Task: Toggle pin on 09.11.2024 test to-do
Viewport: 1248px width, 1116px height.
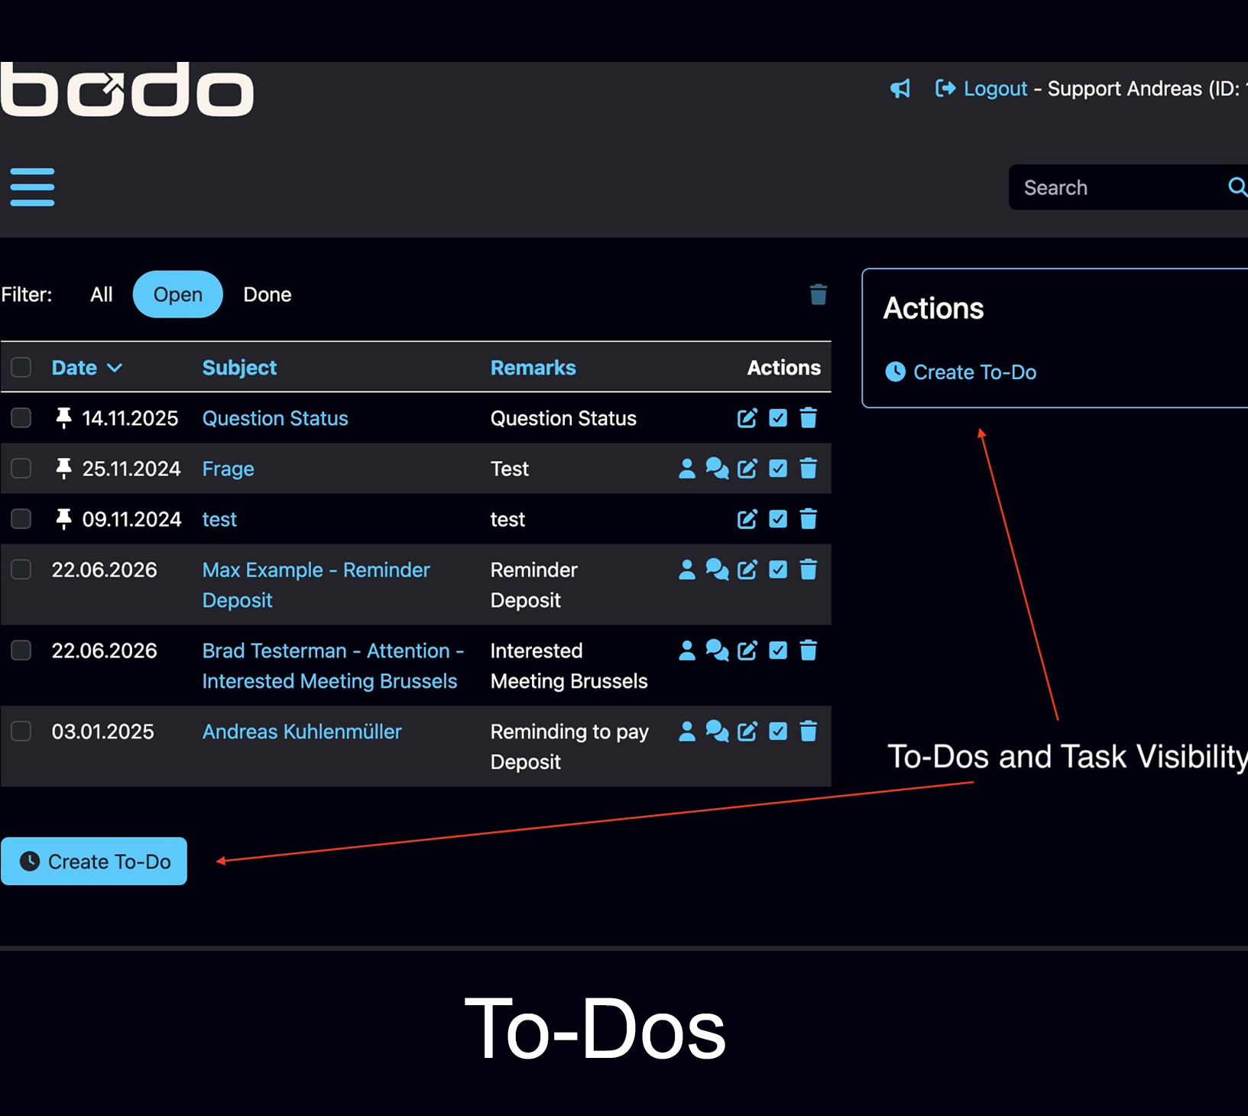Action: [x=64, y=519]
